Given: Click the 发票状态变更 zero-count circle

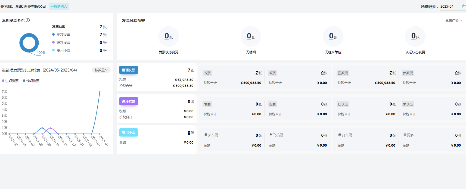Looking at the screenshot, I should tap(169, 36).
